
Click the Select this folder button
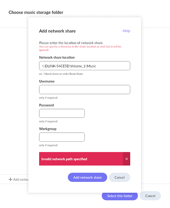(x=120, y=196)
